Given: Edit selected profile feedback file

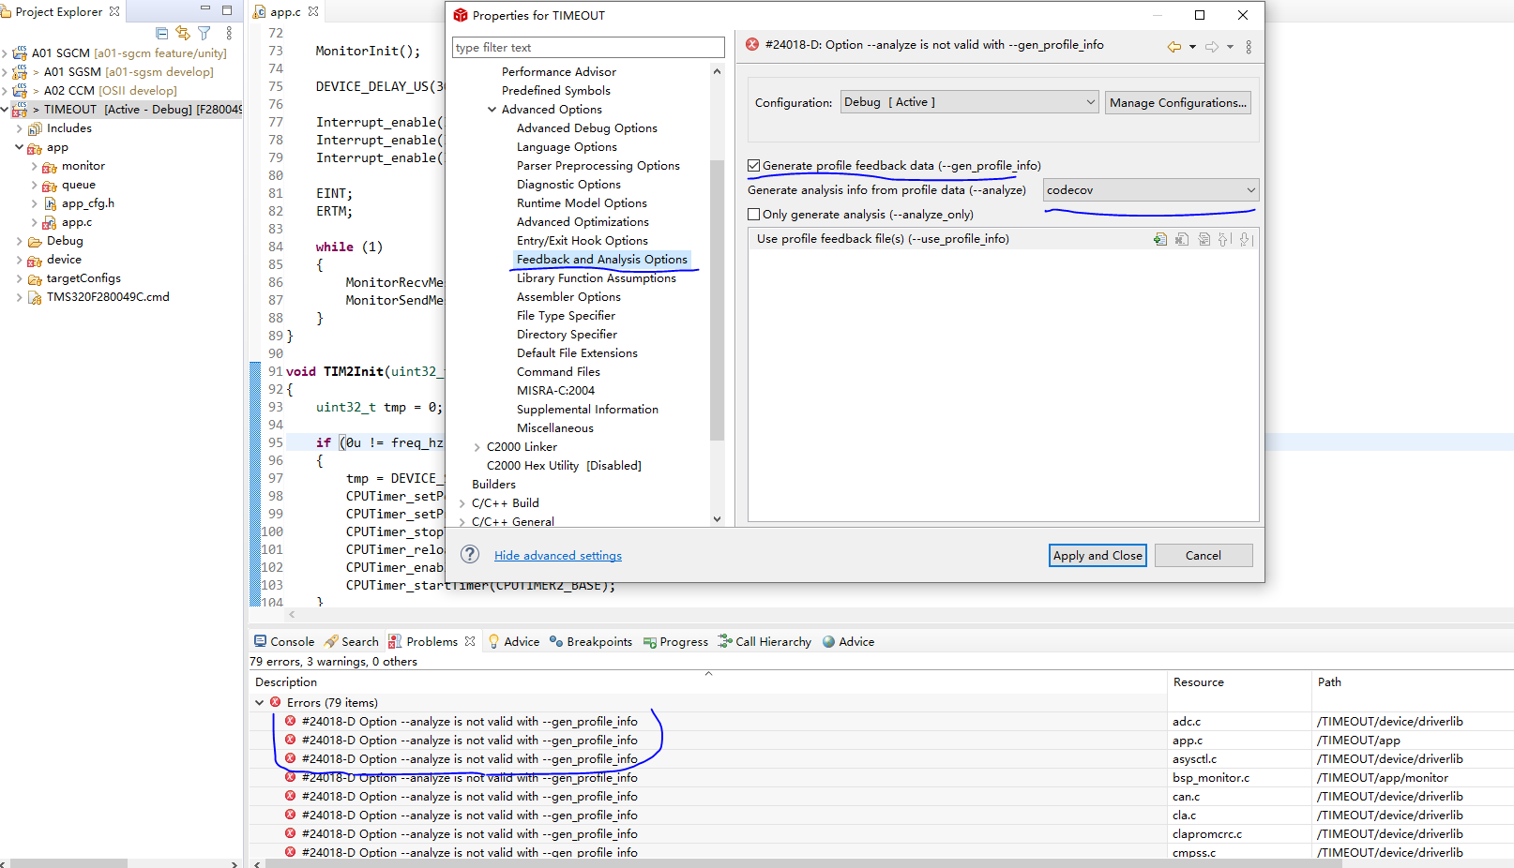Looking at the screenshot, I should (1204, 239).
